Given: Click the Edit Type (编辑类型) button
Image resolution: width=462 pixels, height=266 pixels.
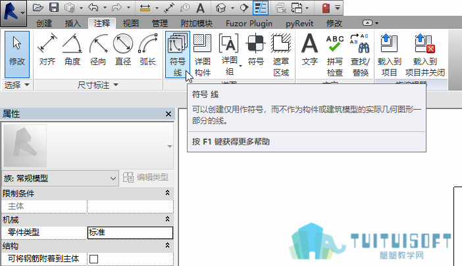Looking at the screenshot, I should tap(146, 177).
